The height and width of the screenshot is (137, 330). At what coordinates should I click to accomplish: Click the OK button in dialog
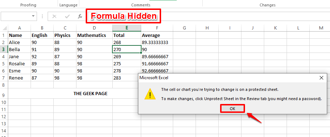point(232,109)
